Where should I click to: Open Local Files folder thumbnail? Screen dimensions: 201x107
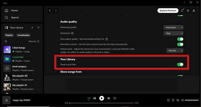click(7, 59)
